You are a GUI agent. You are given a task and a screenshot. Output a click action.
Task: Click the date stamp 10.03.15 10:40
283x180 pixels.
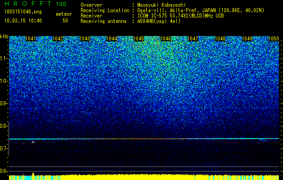tap(23, 21)
